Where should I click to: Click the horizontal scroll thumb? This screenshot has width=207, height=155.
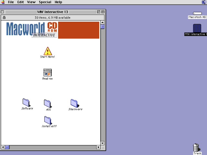coord(7,147)
